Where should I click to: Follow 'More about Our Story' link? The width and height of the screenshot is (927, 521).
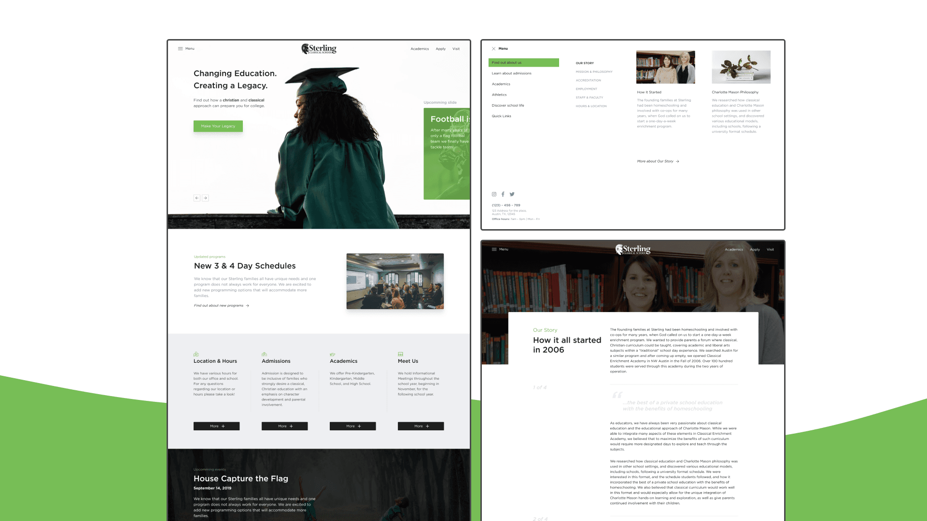pos(658,162)
